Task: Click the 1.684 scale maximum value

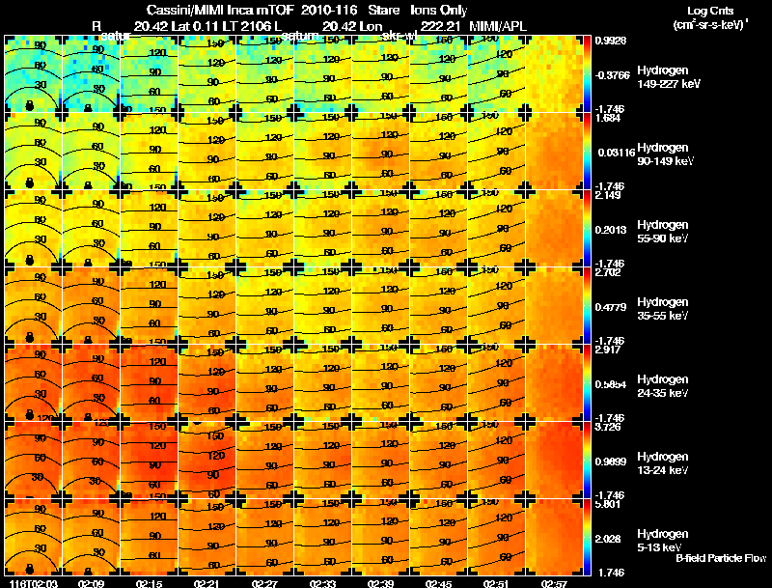Action: pos(608,118)
